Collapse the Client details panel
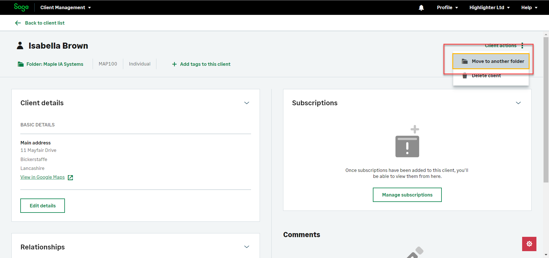The height and width of the screenshot is (258, 549). (246, 103)
